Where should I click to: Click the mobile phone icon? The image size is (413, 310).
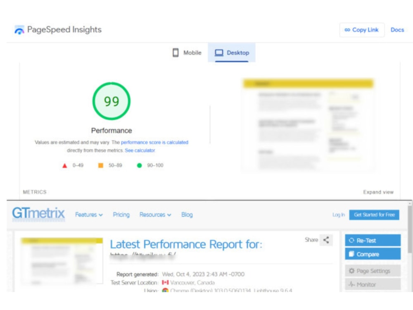click(x=176, y=52)
